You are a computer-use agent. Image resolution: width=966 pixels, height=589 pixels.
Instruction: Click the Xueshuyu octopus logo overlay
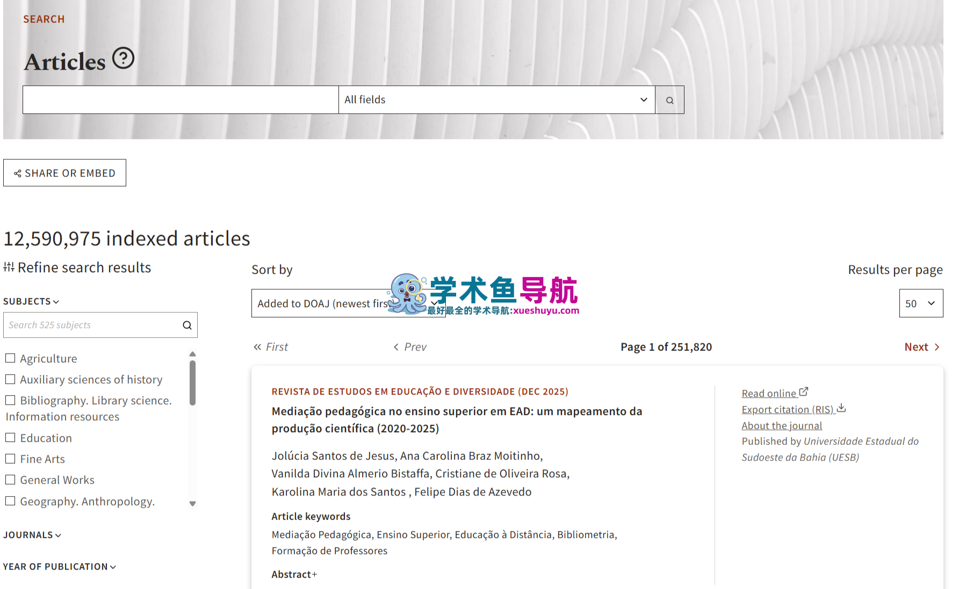[x=407, y=294]
